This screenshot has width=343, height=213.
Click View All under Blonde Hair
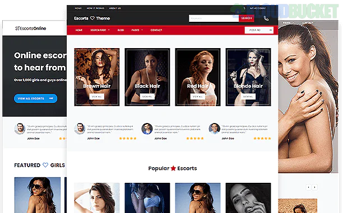[248, 97]
